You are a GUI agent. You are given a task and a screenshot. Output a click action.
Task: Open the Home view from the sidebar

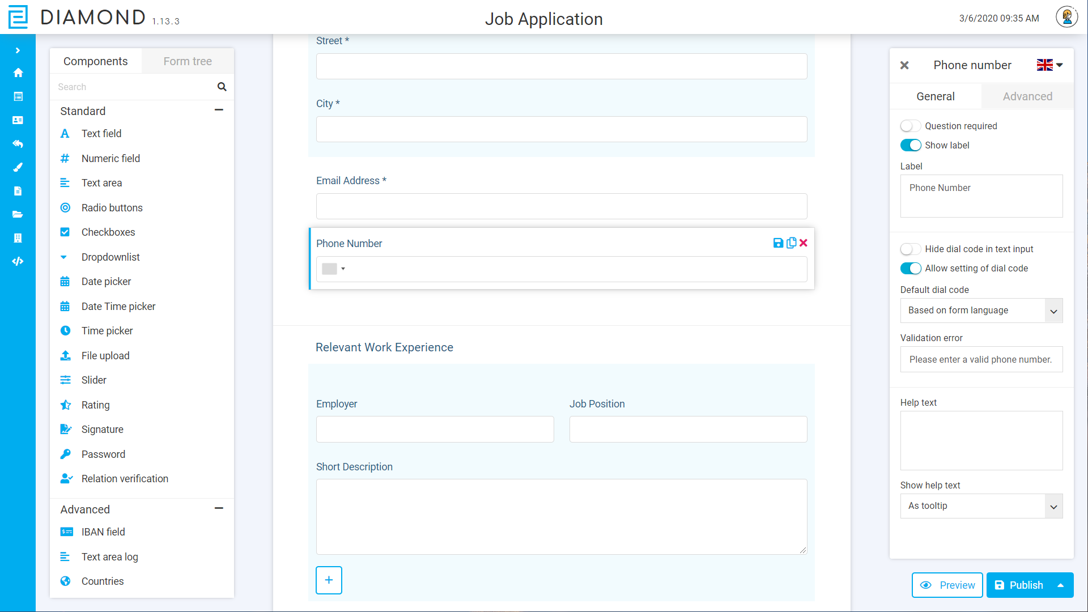[x=18, y=73]
